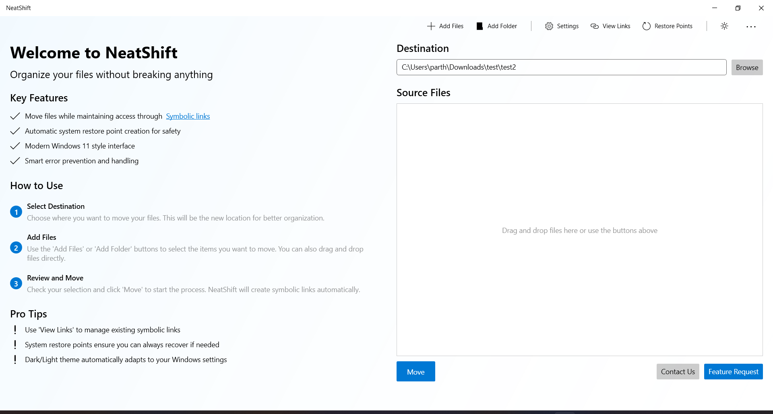Image resolution: width=773 pixels, height=414 pixels.
Task: Click the Contact Us button
Action: coord(678,372)
